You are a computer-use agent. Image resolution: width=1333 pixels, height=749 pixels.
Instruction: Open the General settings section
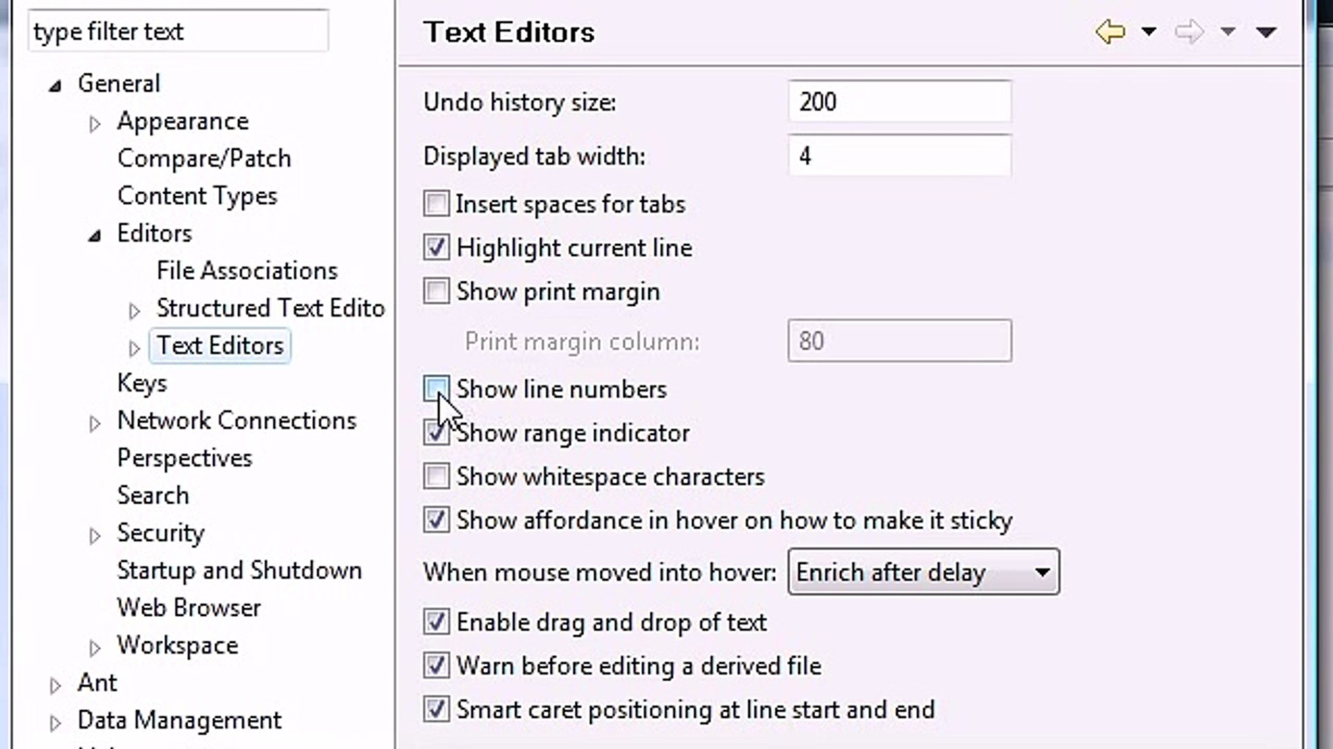[119, 83]
